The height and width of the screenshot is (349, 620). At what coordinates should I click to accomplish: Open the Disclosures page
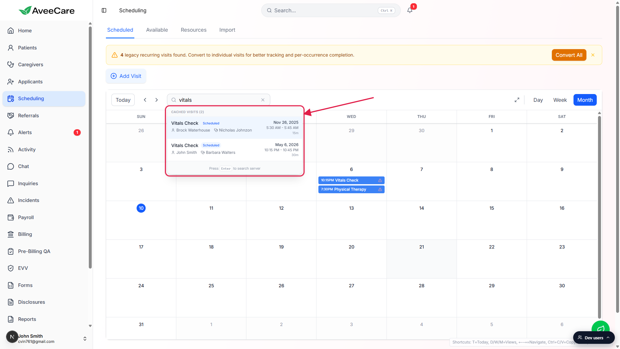point(44,302)
